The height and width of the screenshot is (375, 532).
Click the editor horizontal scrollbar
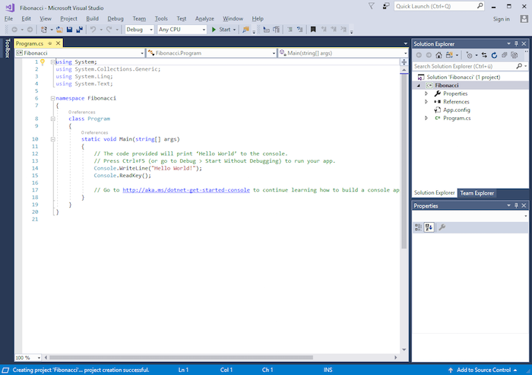181,358
